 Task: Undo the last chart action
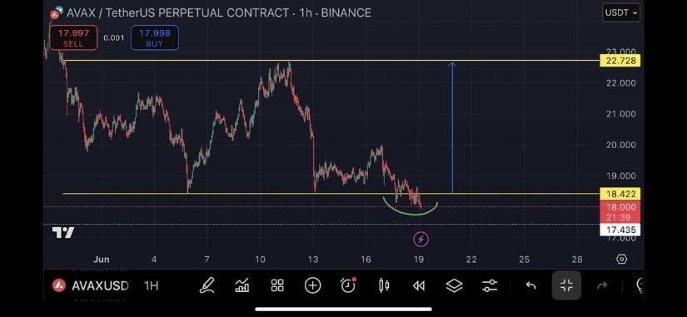[530, 286]
